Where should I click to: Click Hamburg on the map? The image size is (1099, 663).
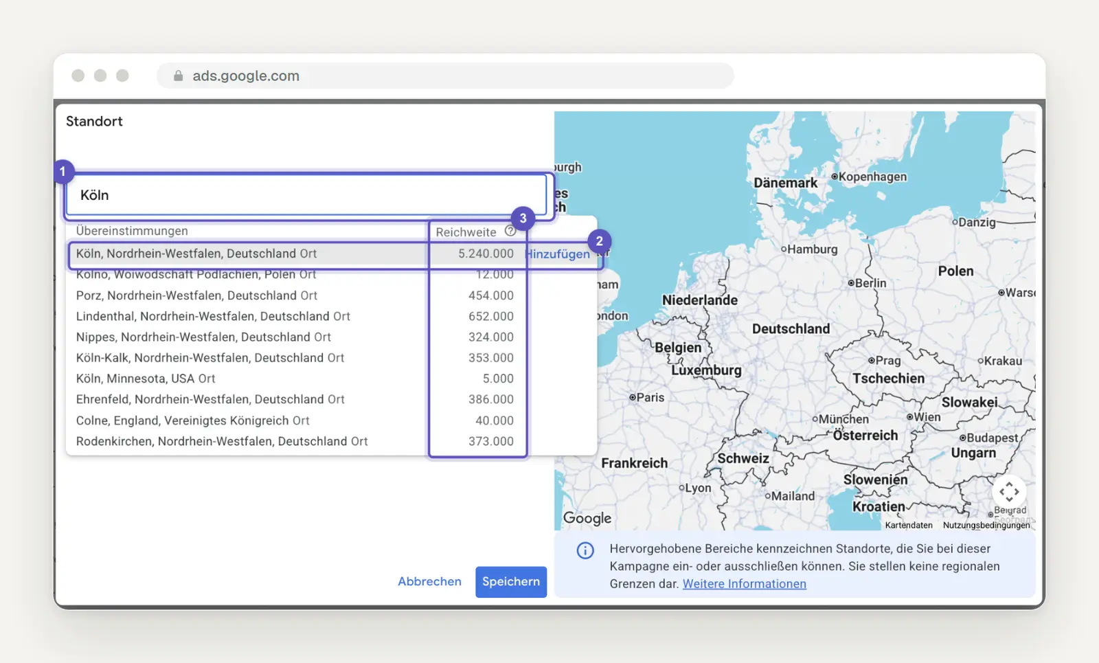[x=809, y=249]
